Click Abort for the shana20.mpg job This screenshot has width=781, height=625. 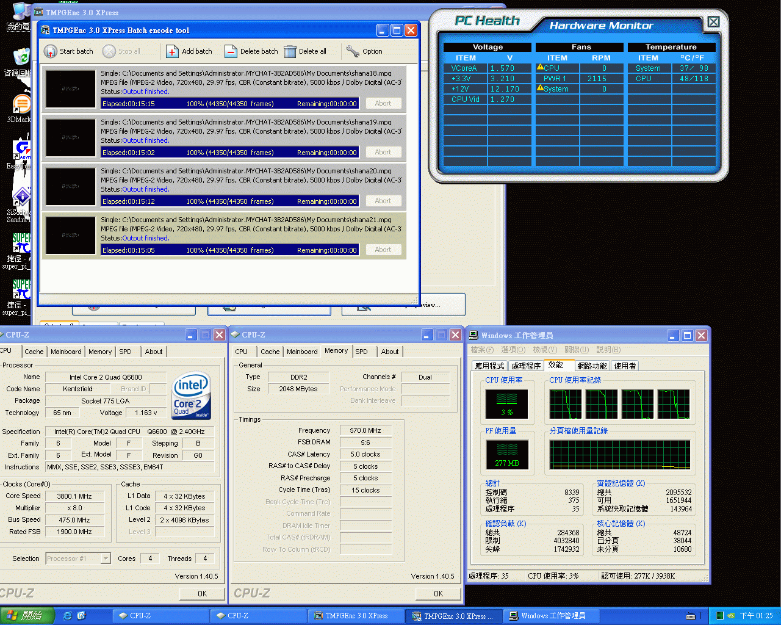(383, 201)
